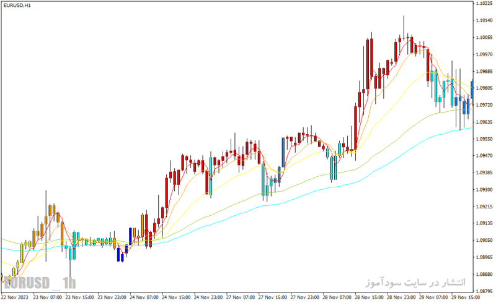Select the 1.09720 price axis label
The image size is (496, 303).
[484, 105]
